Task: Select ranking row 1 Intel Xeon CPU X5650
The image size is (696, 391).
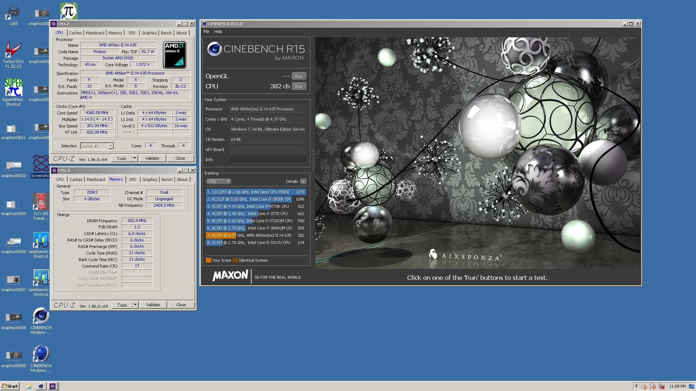Action: [x=256, y=192]
